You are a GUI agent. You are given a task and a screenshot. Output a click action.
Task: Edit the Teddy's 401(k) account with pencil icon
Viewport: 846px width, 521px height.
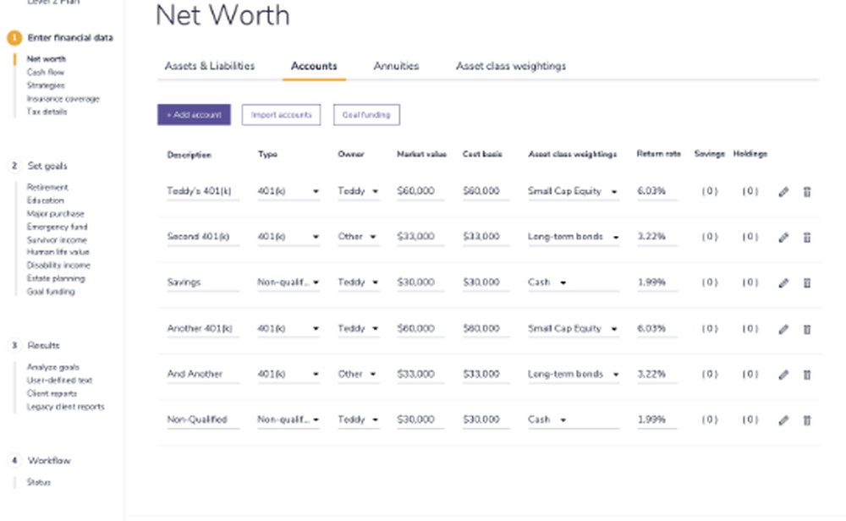tap(783, 191)
